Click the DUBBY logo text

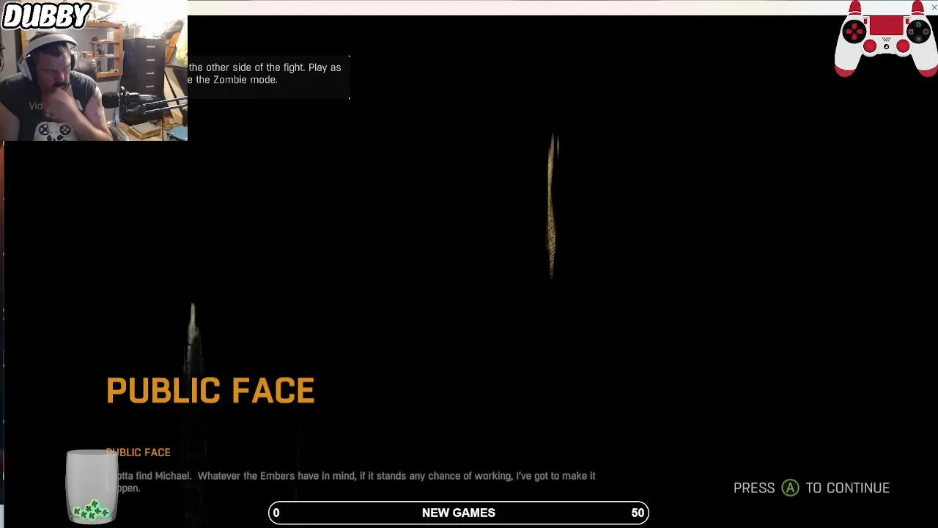click(46, 15)
